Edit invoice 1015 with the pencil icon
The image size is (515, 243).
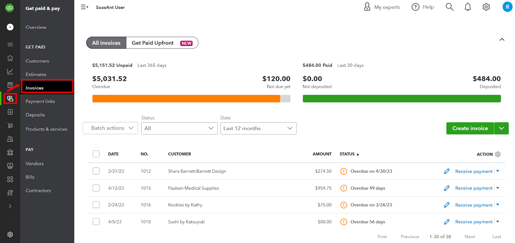point(447,188)
